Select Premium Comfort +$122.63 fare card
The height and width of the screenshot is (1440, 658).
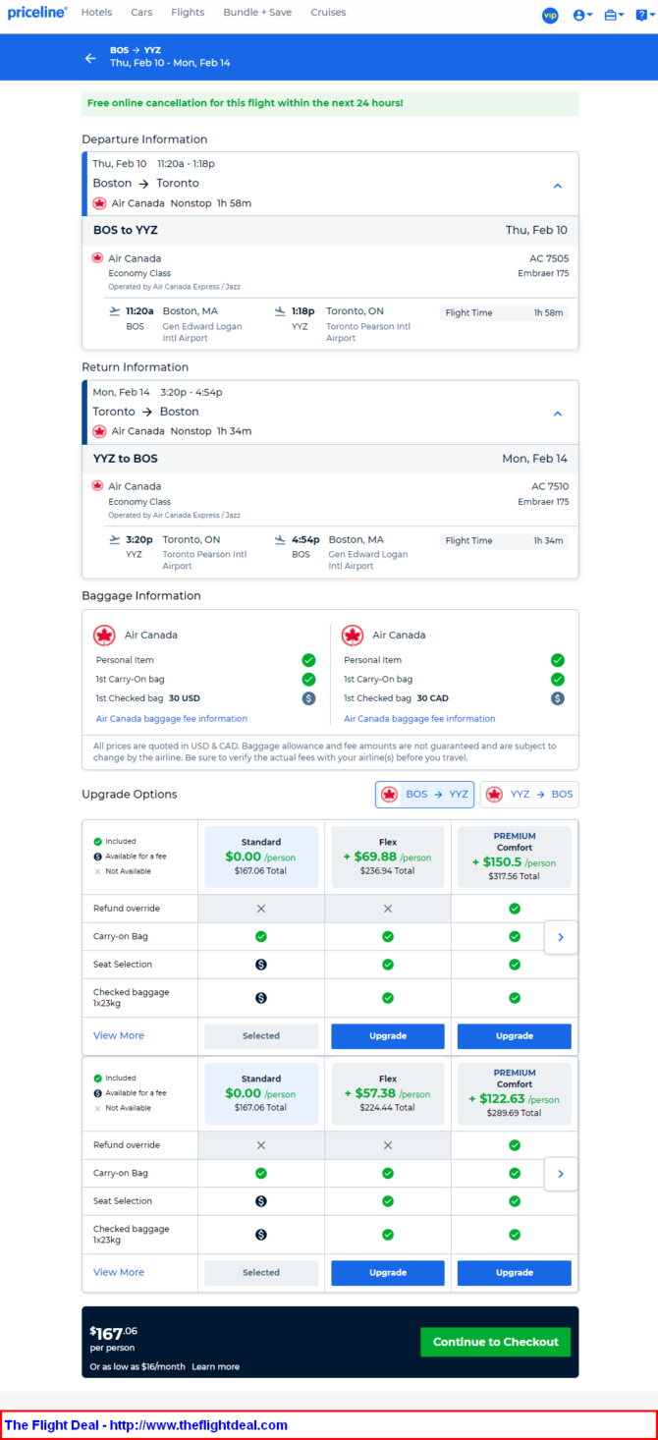click(x=515, y=1093)
